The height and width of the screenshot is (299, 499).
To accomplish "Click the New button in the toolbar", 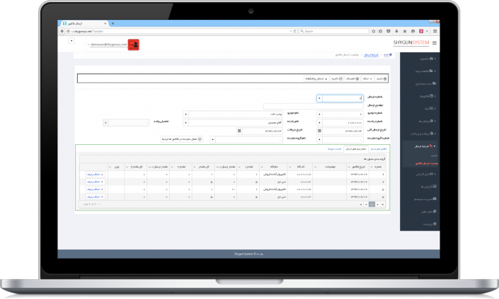I will point(382,80).
